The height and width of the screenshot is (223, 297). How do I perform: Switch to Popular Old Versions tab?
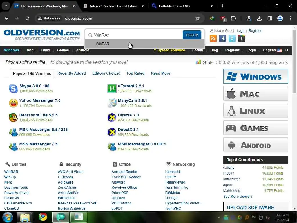pyautogui.click(x=32, y=73)
